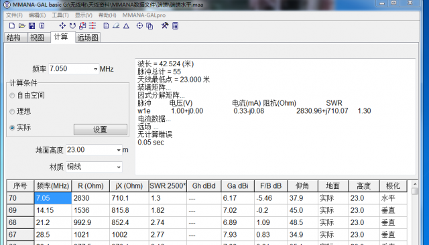Select the 自由空间 radio button
The height and width of the screenshot is (245, 429).
point(12,96)
